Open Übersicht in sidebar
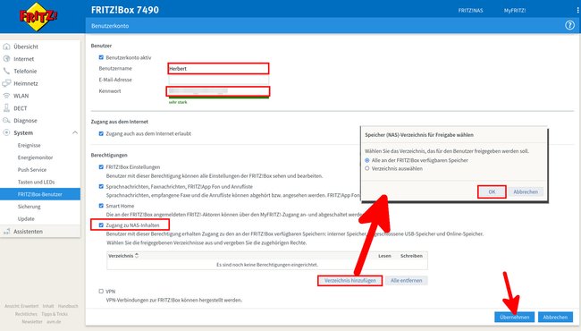This screenshot has height=331, width=581. (26, 47)
